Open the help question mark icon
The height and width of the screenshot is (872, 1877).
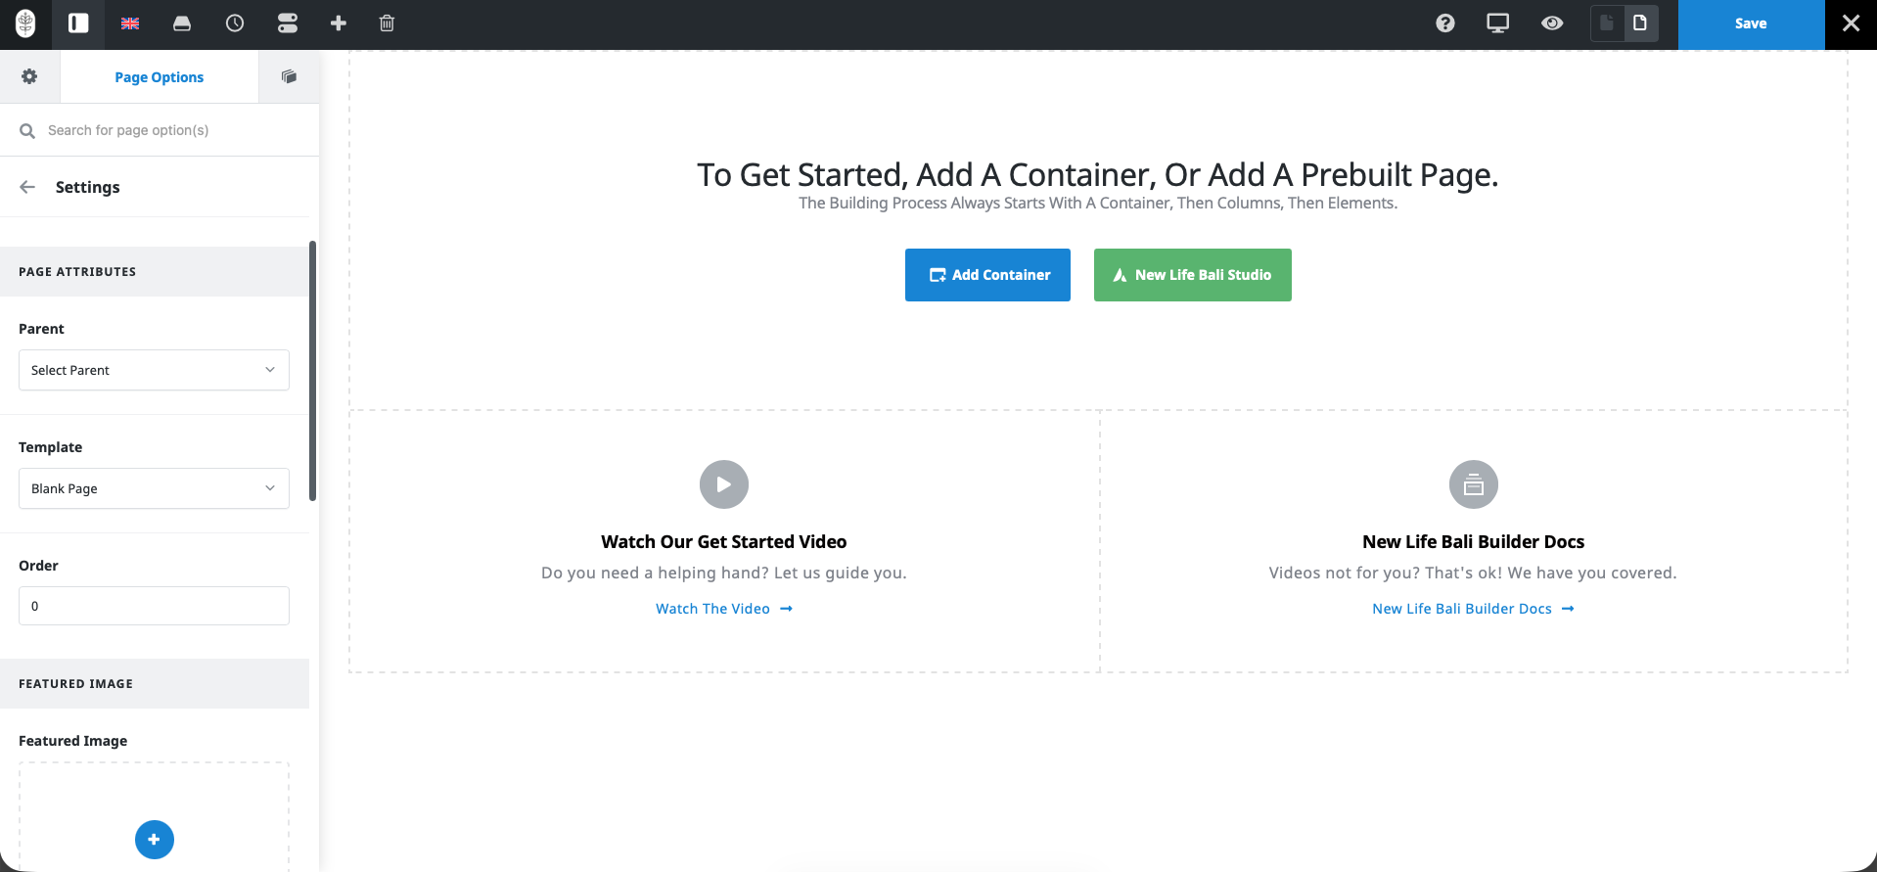click(x=1445, y=23)
